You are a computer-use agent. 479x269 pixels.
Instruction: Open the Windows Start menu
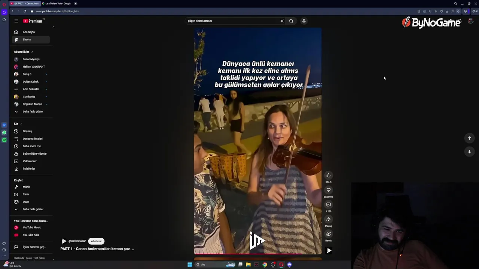point(190,265)
